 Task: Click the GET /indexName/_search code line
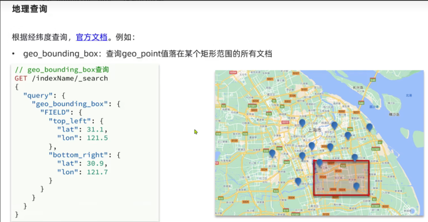tap(61, 78)
